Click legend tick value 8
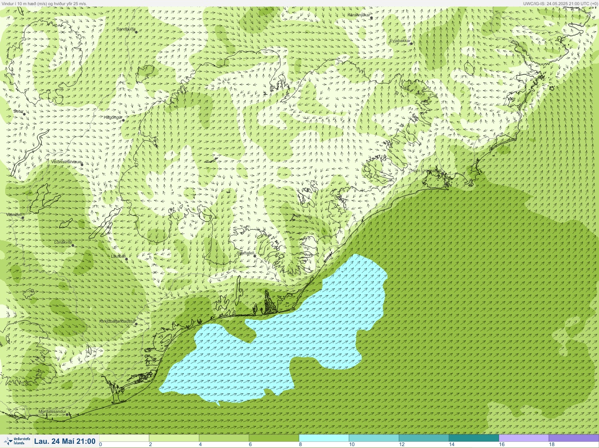Screen dimensions: 599x448 coord(300,445)
